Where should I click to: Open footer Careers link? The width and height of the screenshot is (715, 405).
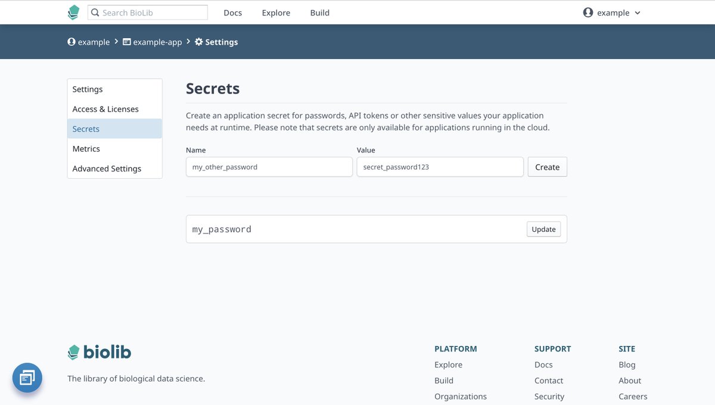click(x=633, y=396)
